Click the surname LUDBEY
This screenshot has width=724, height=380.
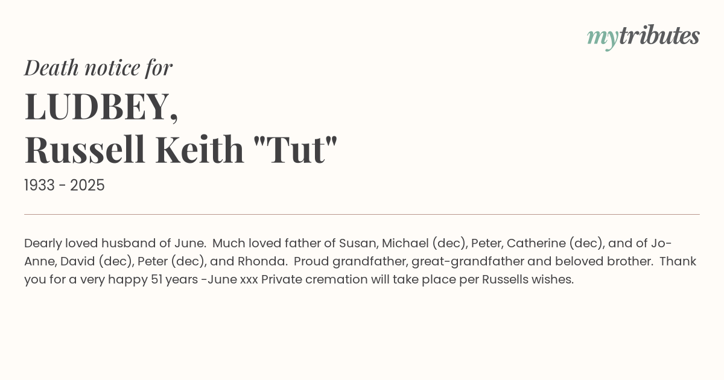click(101, 106)
